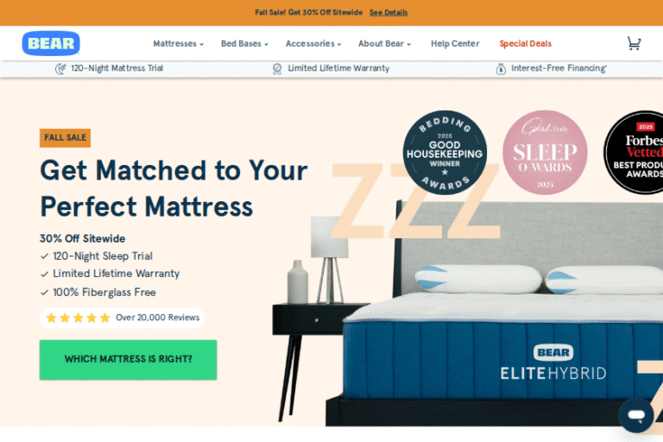The image size is (663, 442).
Task: Open the shopping cart icon
Action: 634,43
